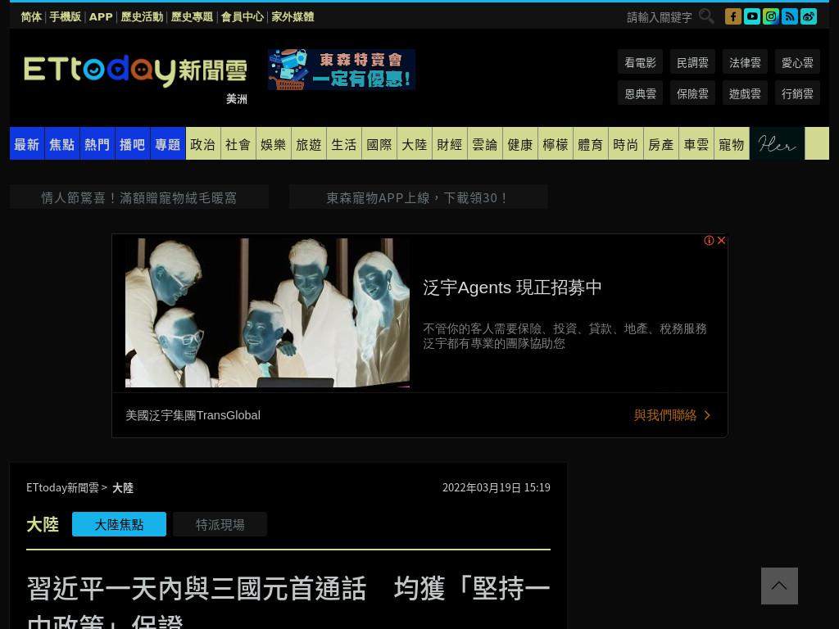839x629 pixels.
Task: Open the Her channel logo tab
Action: pyautogui.click(x=777, y=143)
